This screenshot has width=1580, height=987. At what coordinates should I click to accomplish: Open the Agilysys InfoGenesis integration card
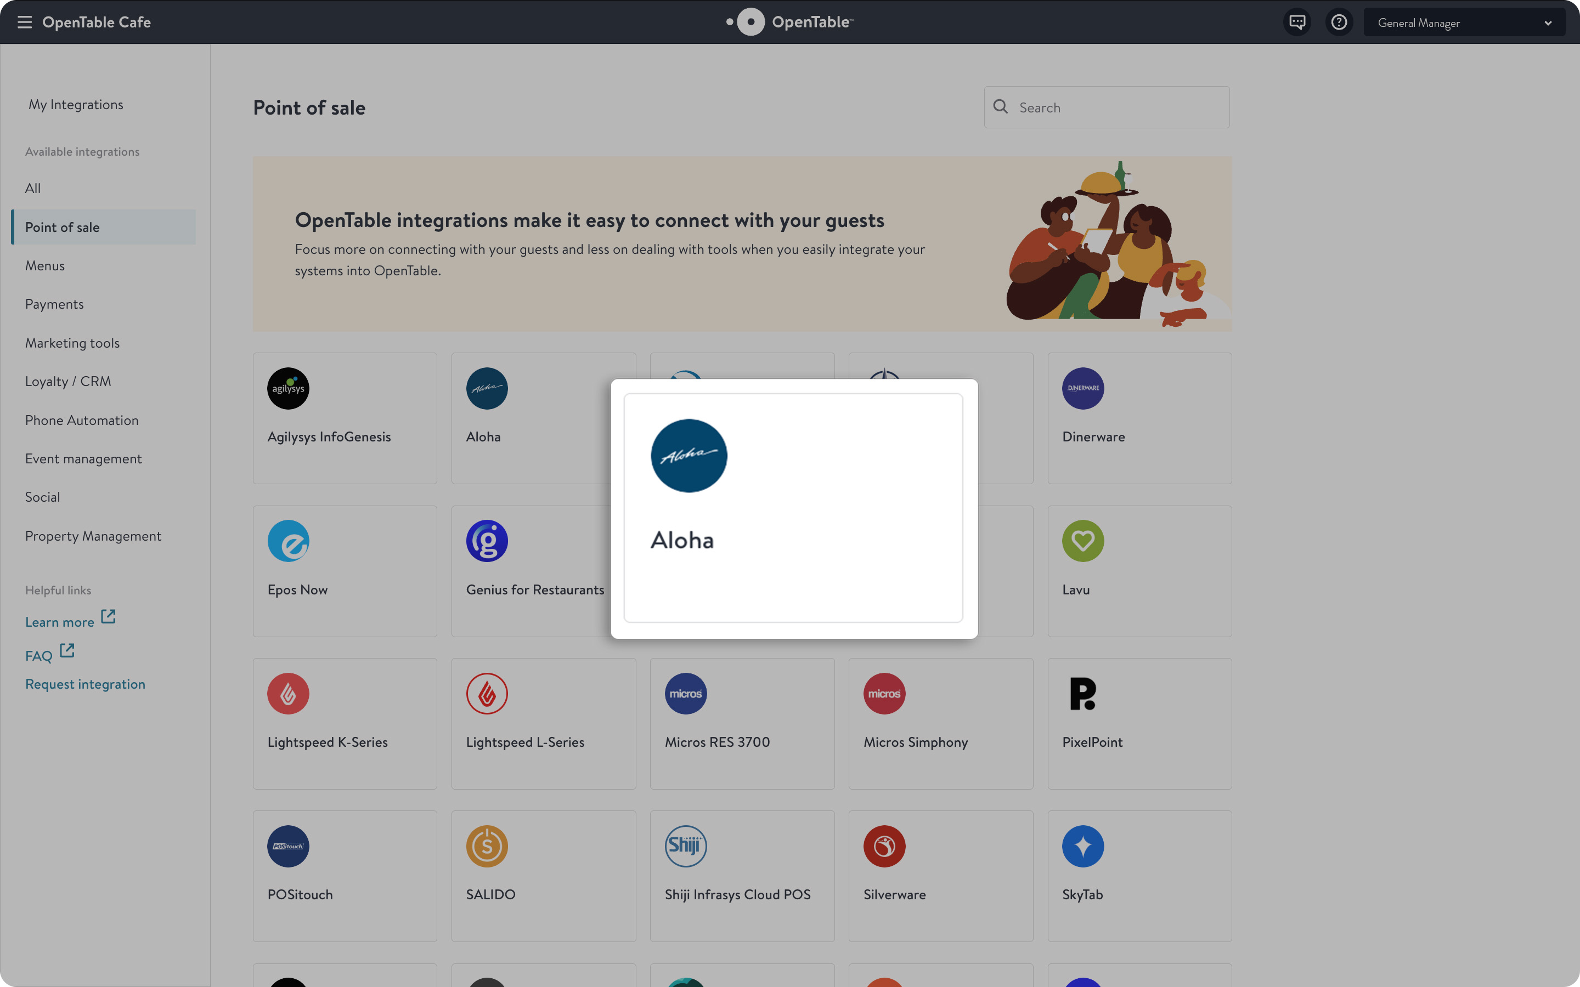coord(345,418)
